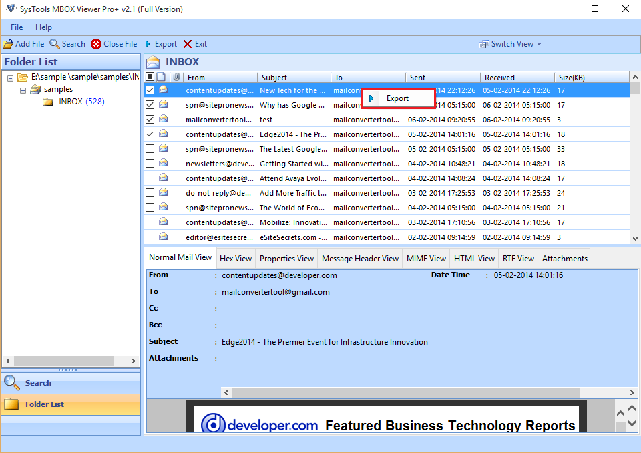This screenshot has height=453, width=641.
Task: Switch to the Message Header View tab
Action: point(360,258)
